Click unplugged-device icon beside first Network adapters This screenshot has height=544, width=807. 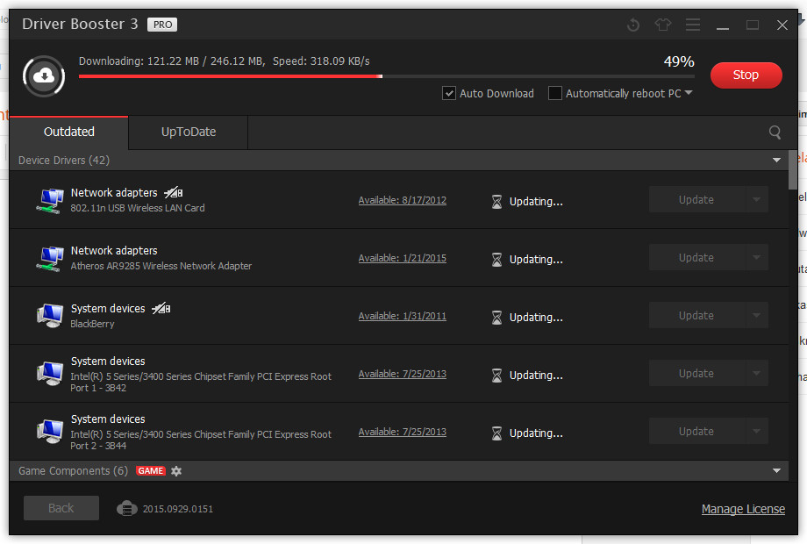coord(174,192)
